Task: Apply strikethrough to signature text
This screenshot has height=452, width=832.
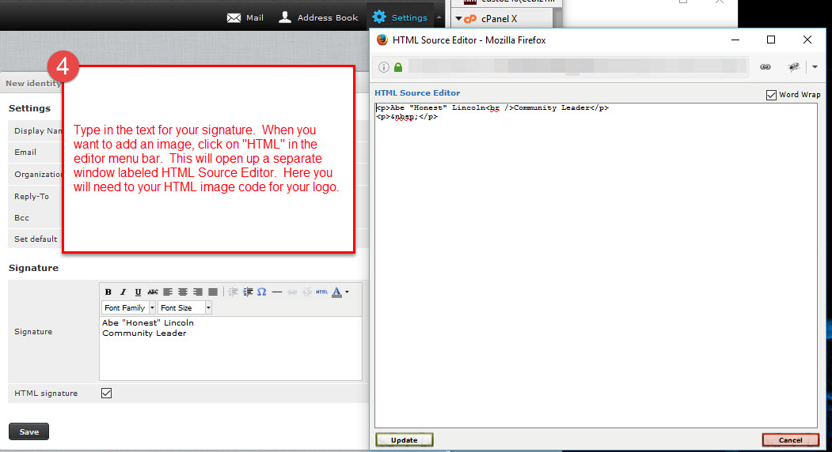Action: [153, 292]
